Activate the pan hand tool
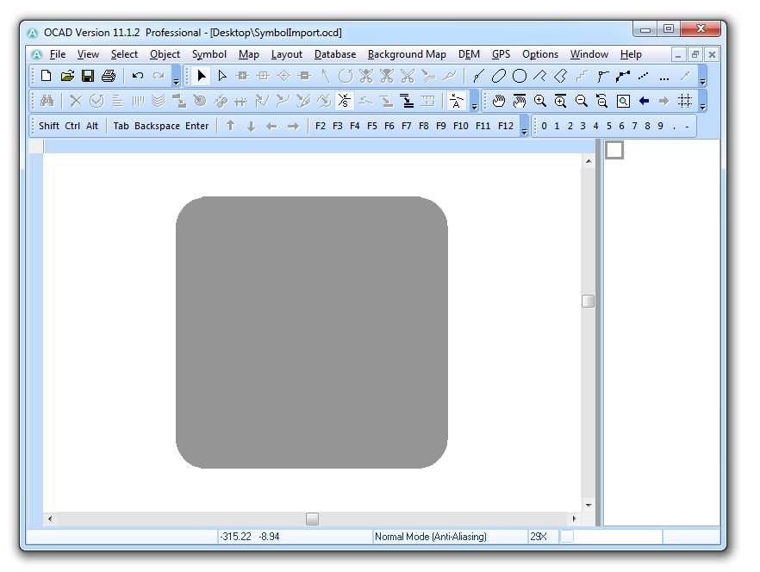This screenshot has height=572, width=760. pyautogui.click(x=498, y=101)
